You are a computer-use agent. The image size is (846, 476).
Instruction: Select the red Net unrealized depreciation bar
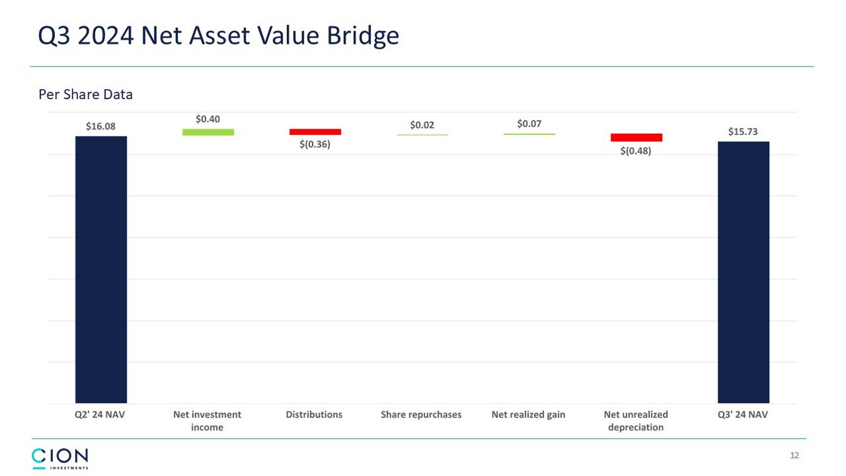(x=636, y=138)
